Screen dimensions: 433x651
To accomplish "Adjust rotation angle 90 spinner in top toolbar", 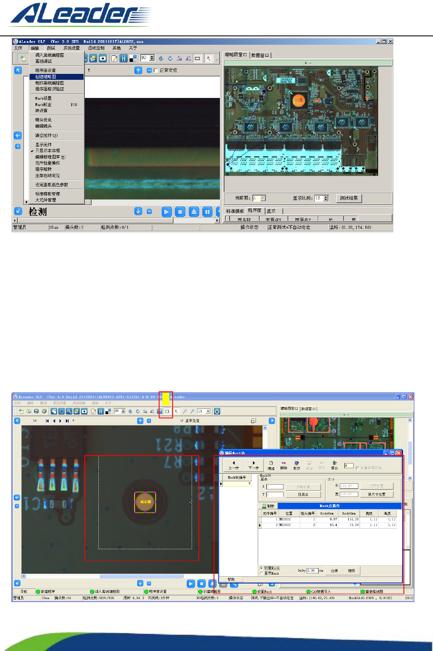I will tap(148, 58).
